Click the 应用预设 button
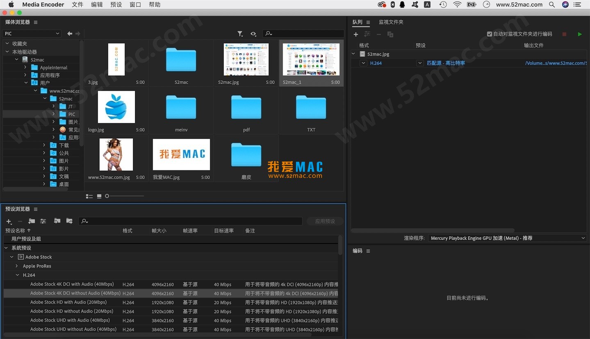 click(325, 221)
